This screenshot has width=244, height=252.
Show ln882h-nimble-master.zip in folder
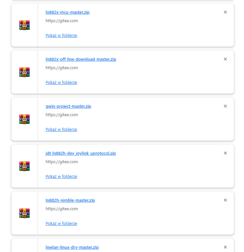[x=61, y=224]
